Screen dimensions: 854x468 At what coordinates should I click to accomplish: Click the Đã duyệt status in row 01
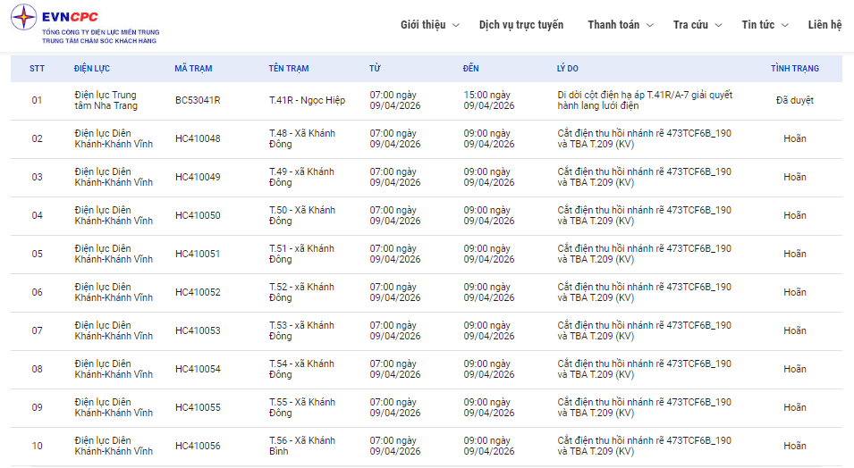tap(794, 100)
